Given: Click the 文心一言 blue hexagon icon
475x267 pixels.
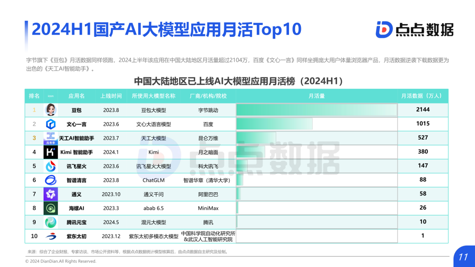Looking at the screenshot, I should [x=51, y=124].
